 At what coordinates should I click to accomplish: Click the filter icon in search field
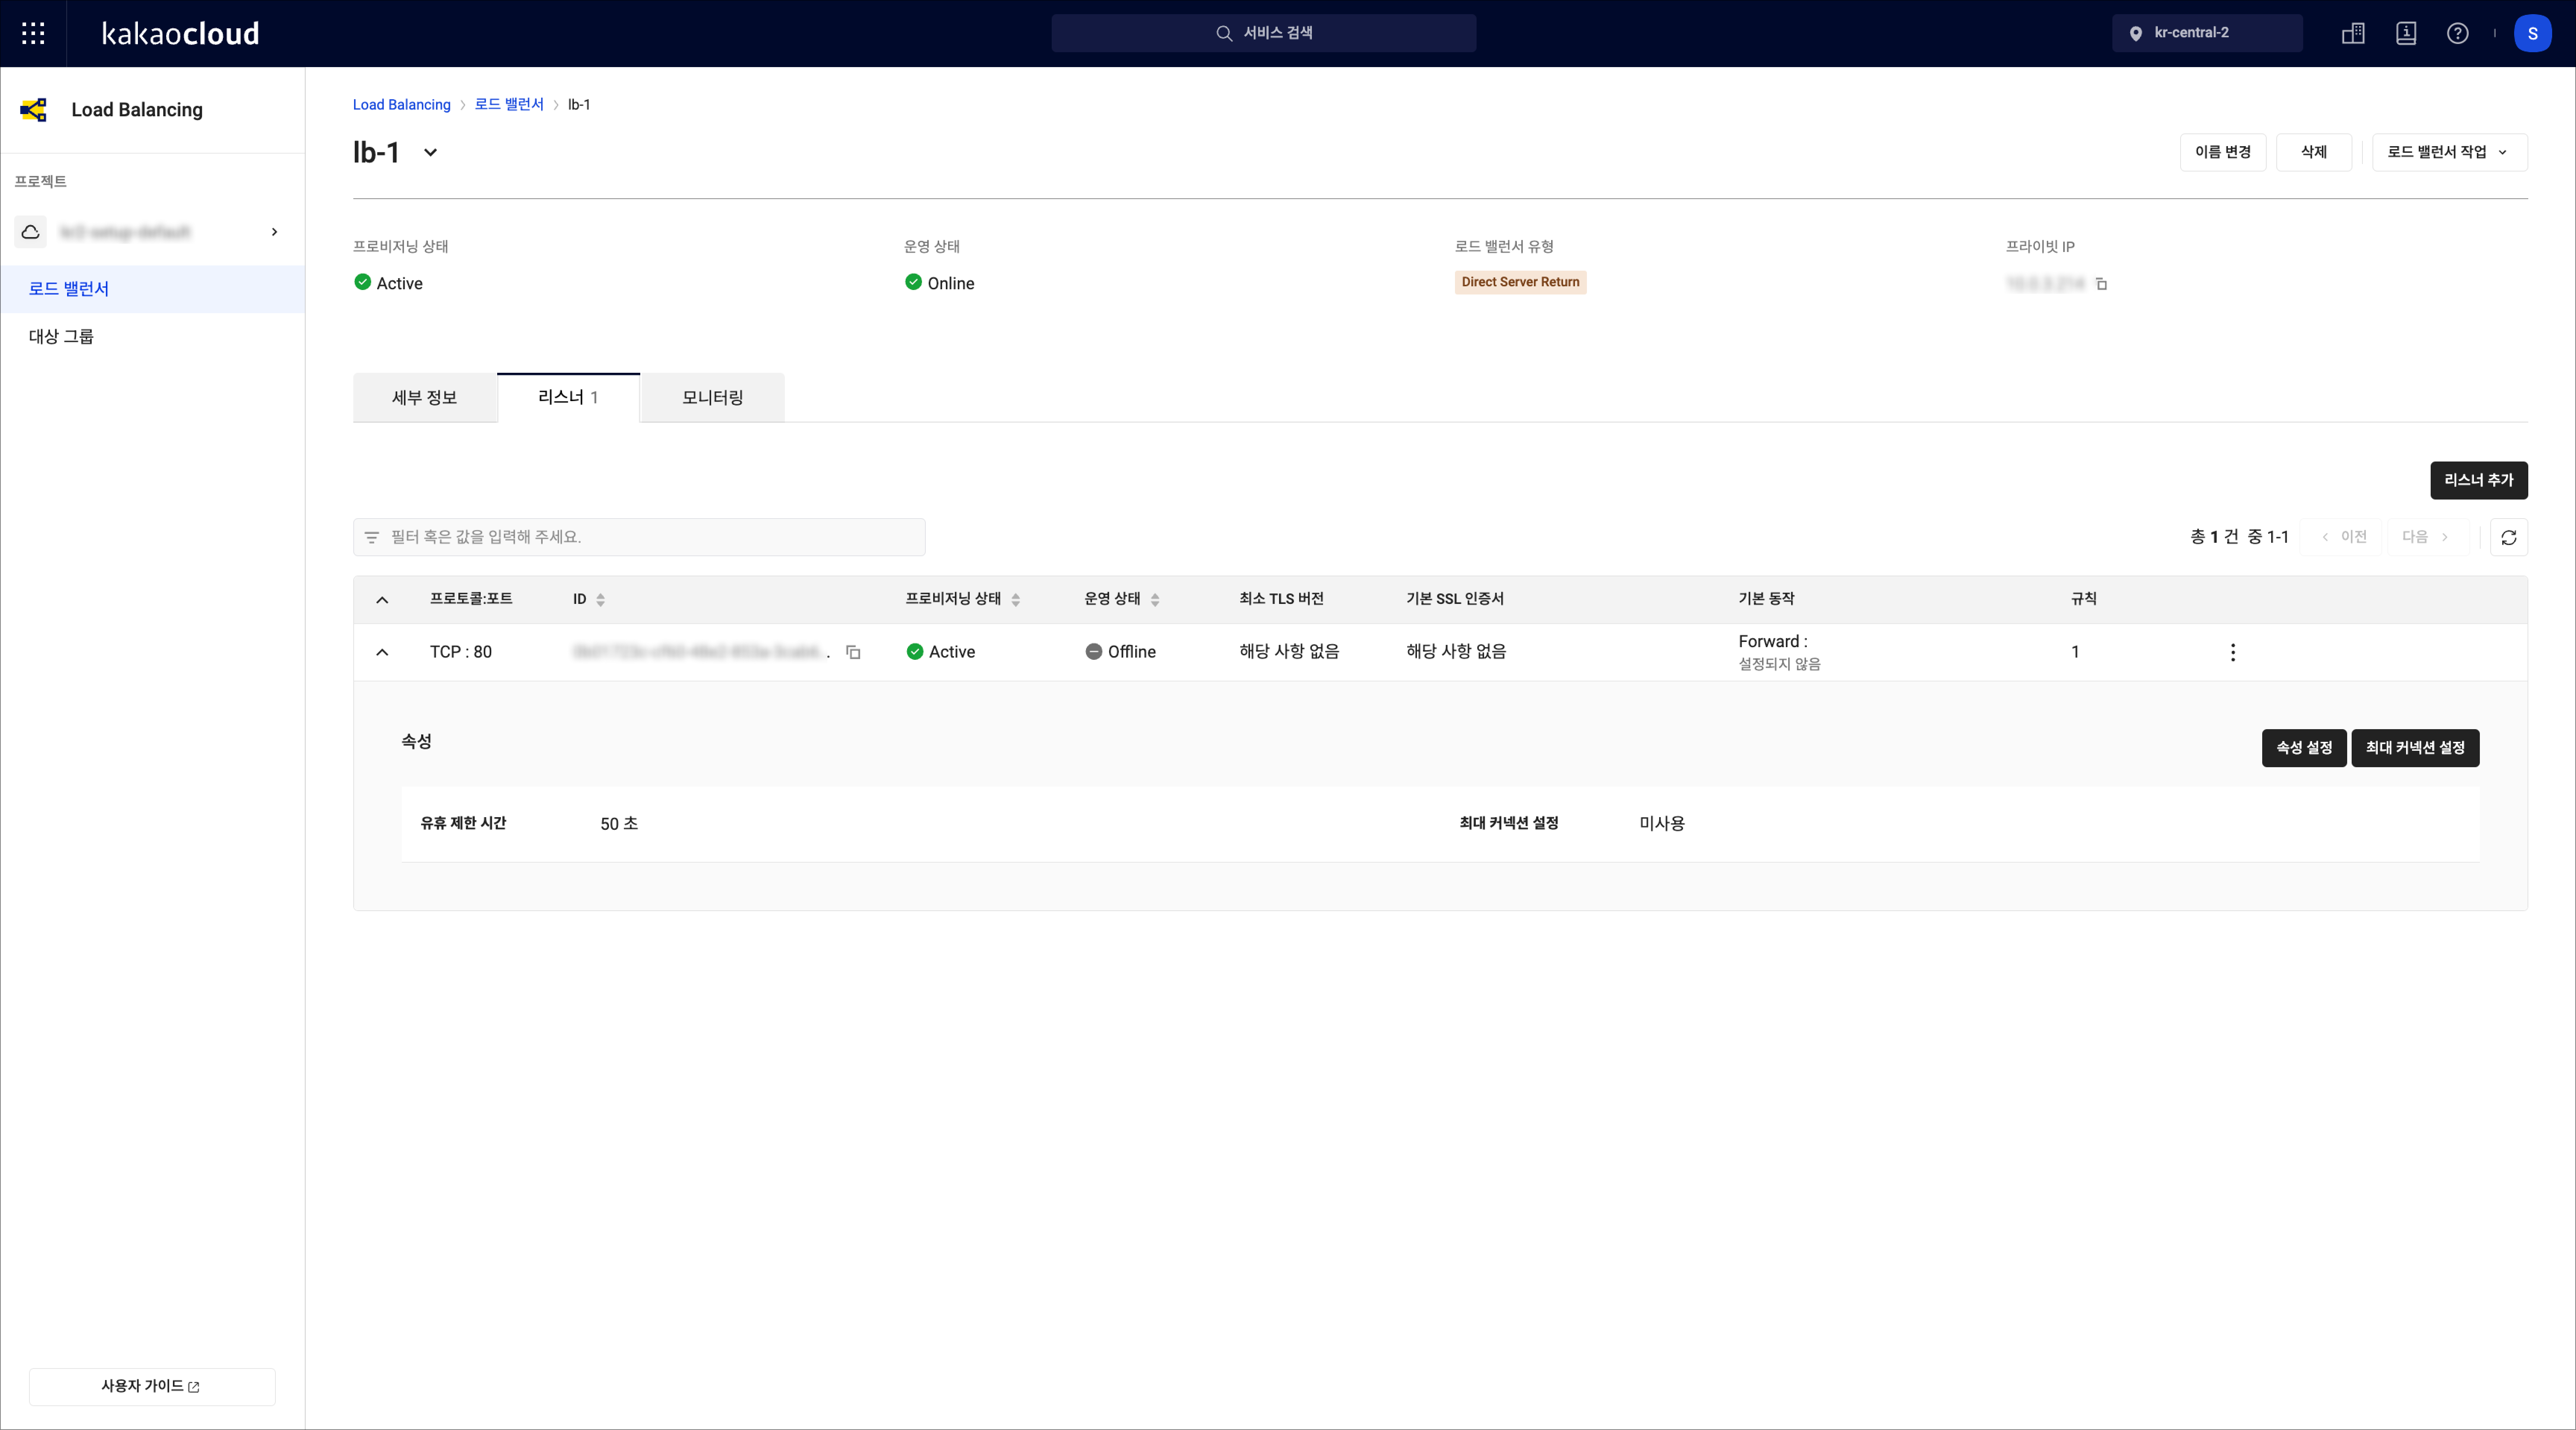(x=372, y=537)
